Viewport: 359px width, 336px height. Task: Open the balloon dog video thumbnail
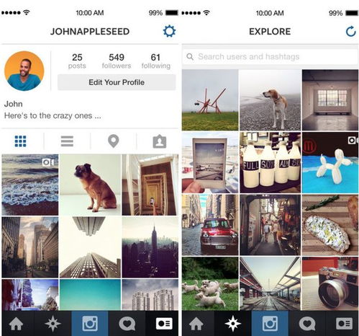(330, 162)
